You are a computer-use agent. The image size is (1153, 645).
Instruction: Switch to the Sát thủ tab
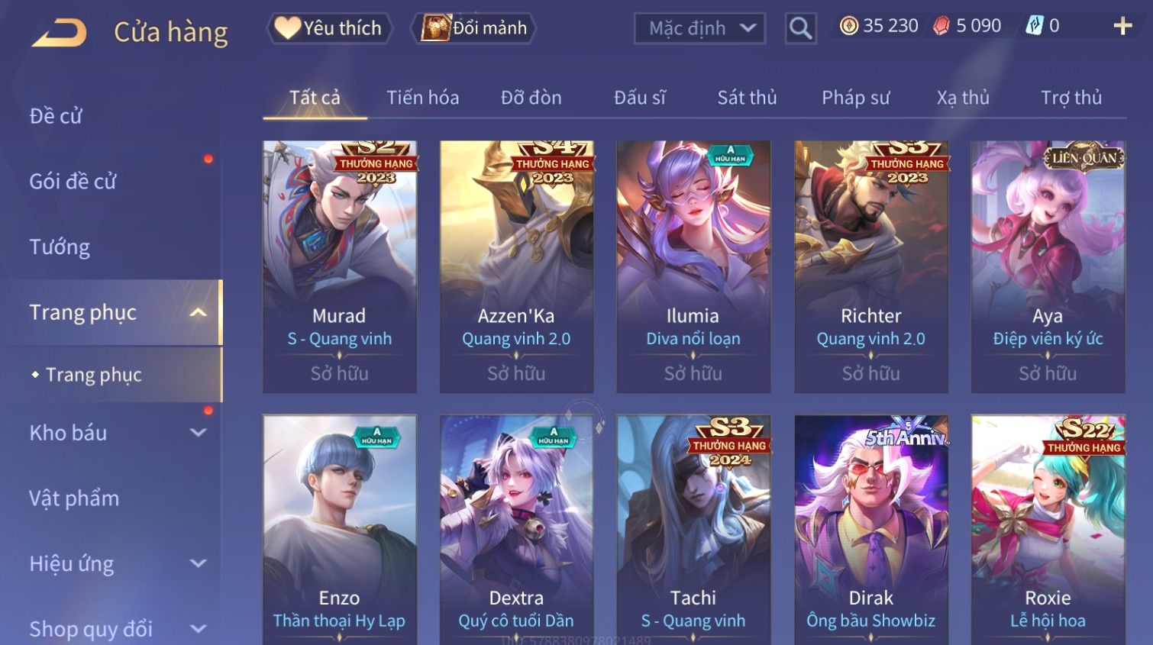click(x=747, y=98)
